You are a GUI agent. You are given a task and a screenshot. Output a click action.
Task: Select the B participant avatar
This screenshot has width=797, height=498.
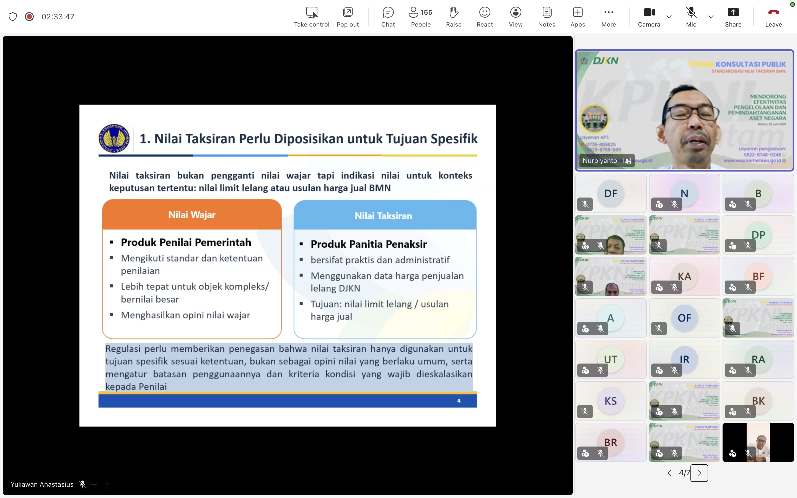point(758,193)
